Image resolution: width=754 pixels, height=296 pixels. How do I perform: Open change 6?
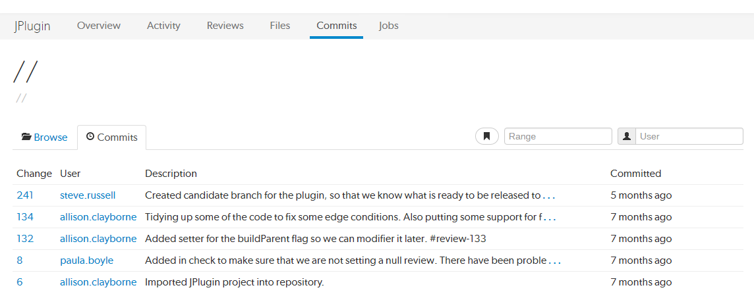[20, 282]
